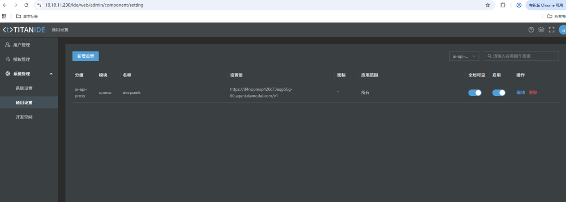Go back with the browser back arrow
Screen dimensions: 566x202
coord(5,5)
